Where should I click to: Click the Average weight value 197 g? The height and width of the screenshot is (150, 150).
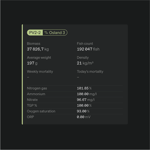(x=32, y=63)
